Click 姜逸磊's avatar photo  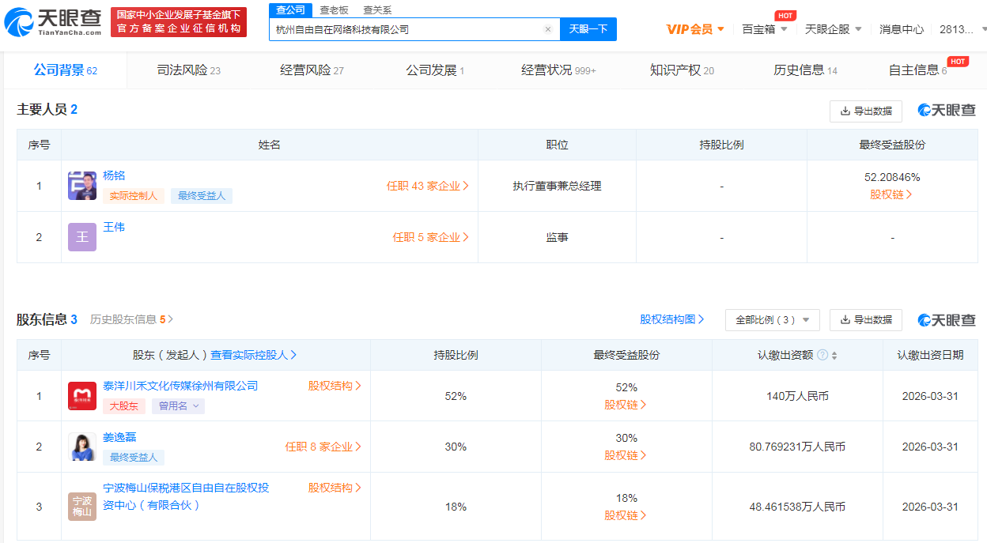coord(82,447)
